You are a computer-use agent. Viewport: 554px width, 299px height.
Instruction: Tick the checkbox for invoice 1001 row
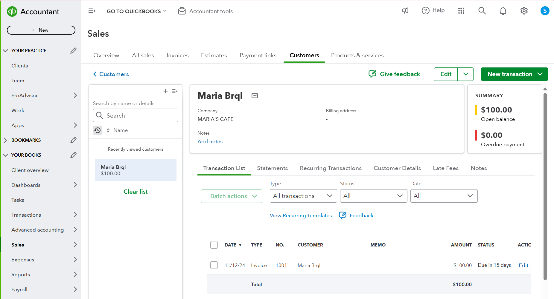[214, 265]
